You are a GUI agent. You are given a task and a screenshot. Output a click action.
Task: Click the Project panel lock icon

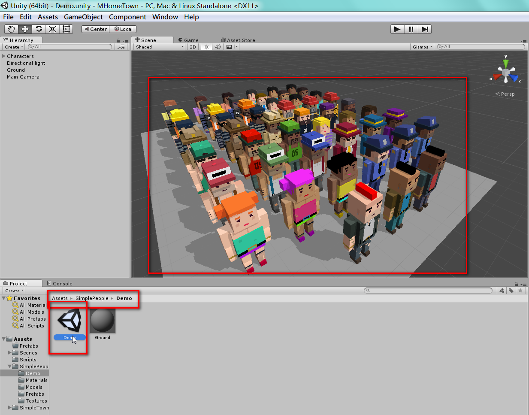click(516, 284)
